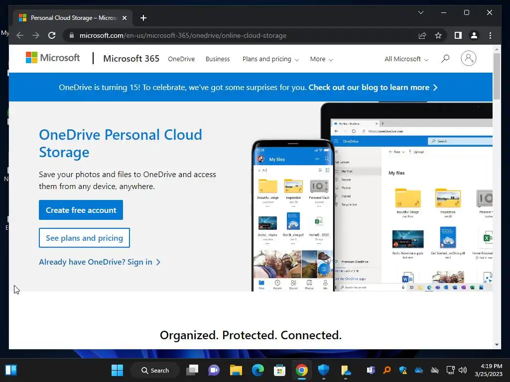
Task: Open File Explorer from the taskbar
Action: tap(236, 370)
